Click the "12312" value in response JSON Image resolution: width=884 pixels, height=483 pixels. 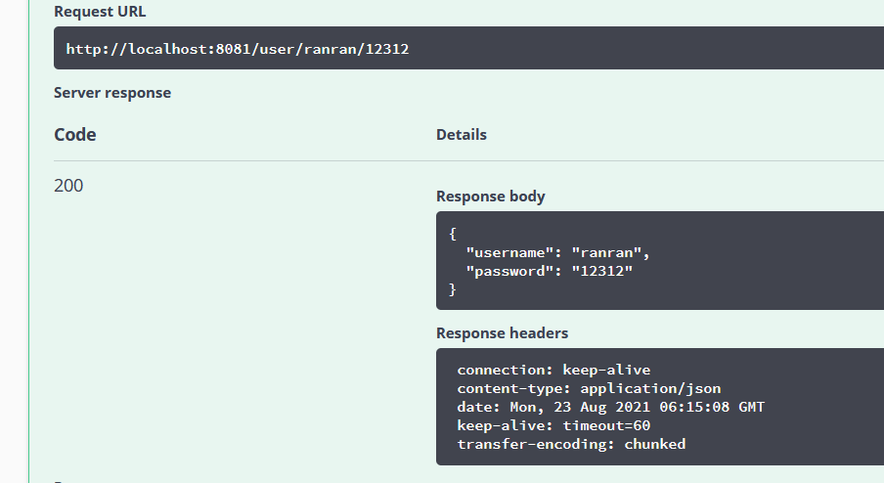click(x=602, y=271)
